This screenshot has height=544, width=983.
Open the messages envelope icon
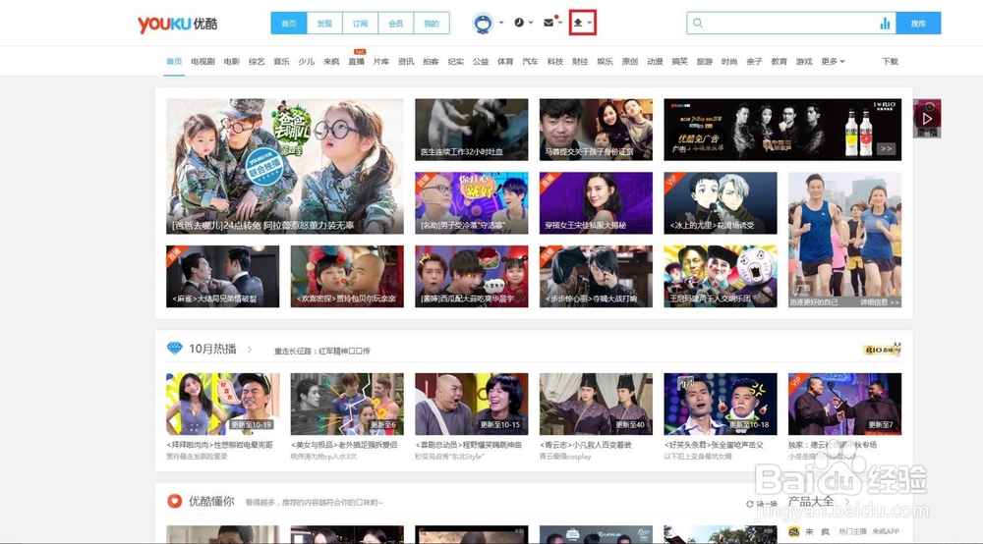click(x=549, y=23)
